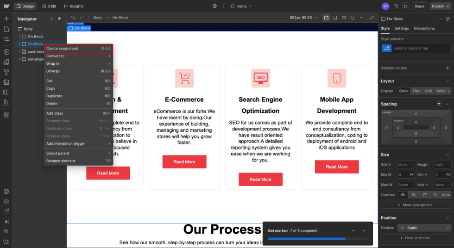Open the BG account avatar
The height and width of the screenshot is (248, 454).
pos(385,6)
